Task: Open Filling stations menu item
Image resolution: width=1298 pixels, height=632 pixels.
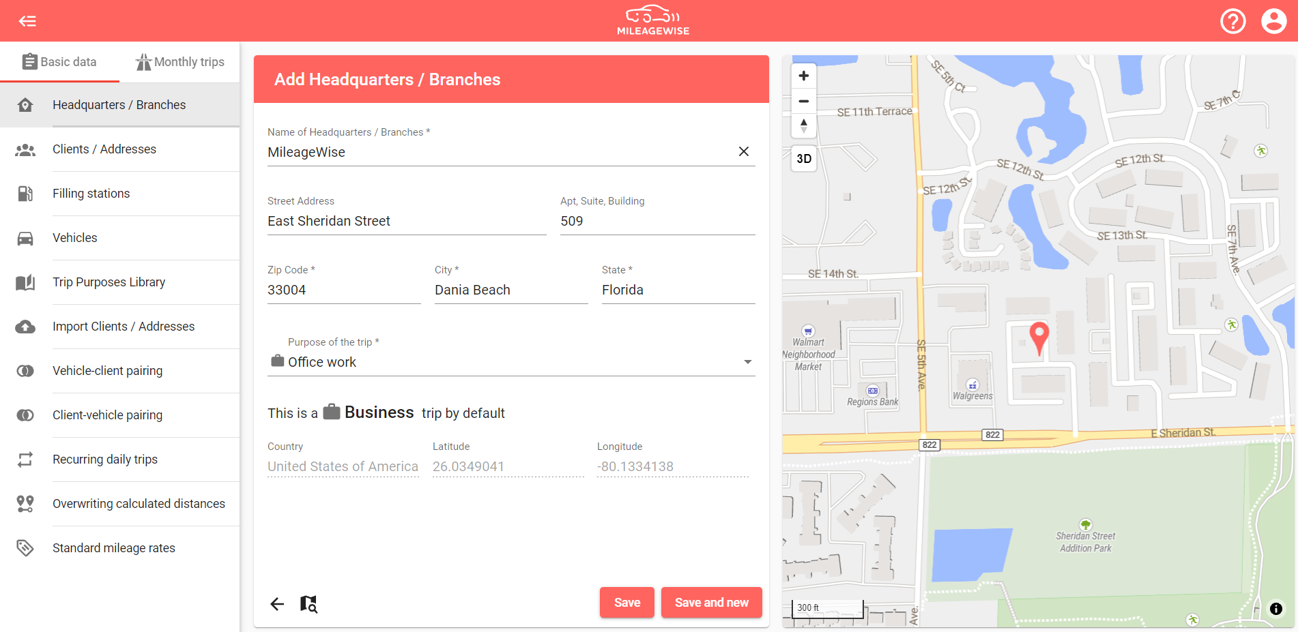Action: click(x=119, y=194)
